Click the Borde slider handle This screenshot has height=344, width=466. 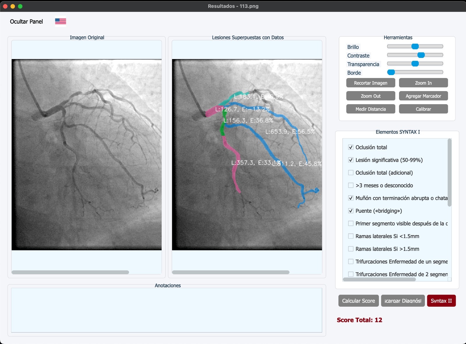tap(391, 72)
